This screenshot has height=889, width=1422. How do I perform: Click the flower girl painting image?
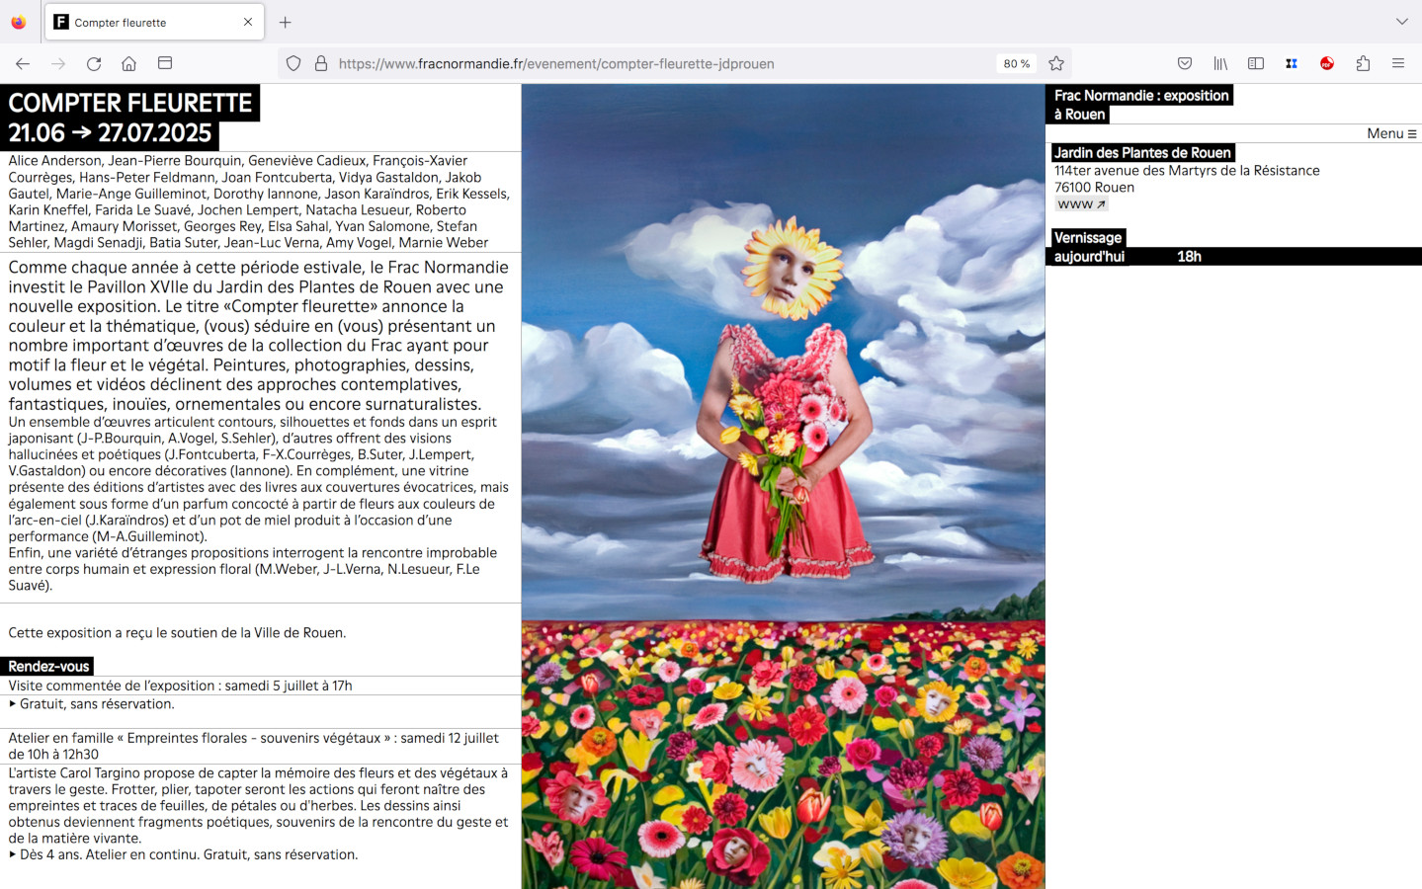point(783,486)
